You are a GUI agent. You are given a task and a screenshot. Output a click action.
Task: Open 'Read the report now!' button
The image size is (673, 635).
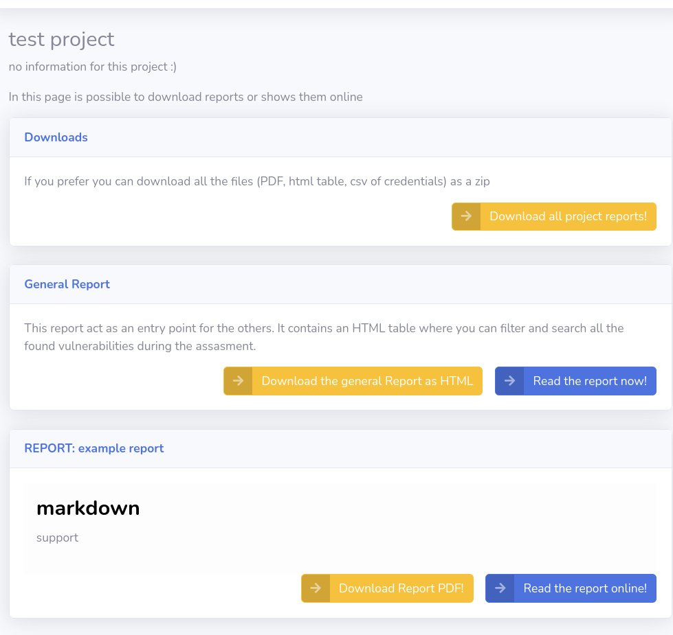(x=575, y=381)
